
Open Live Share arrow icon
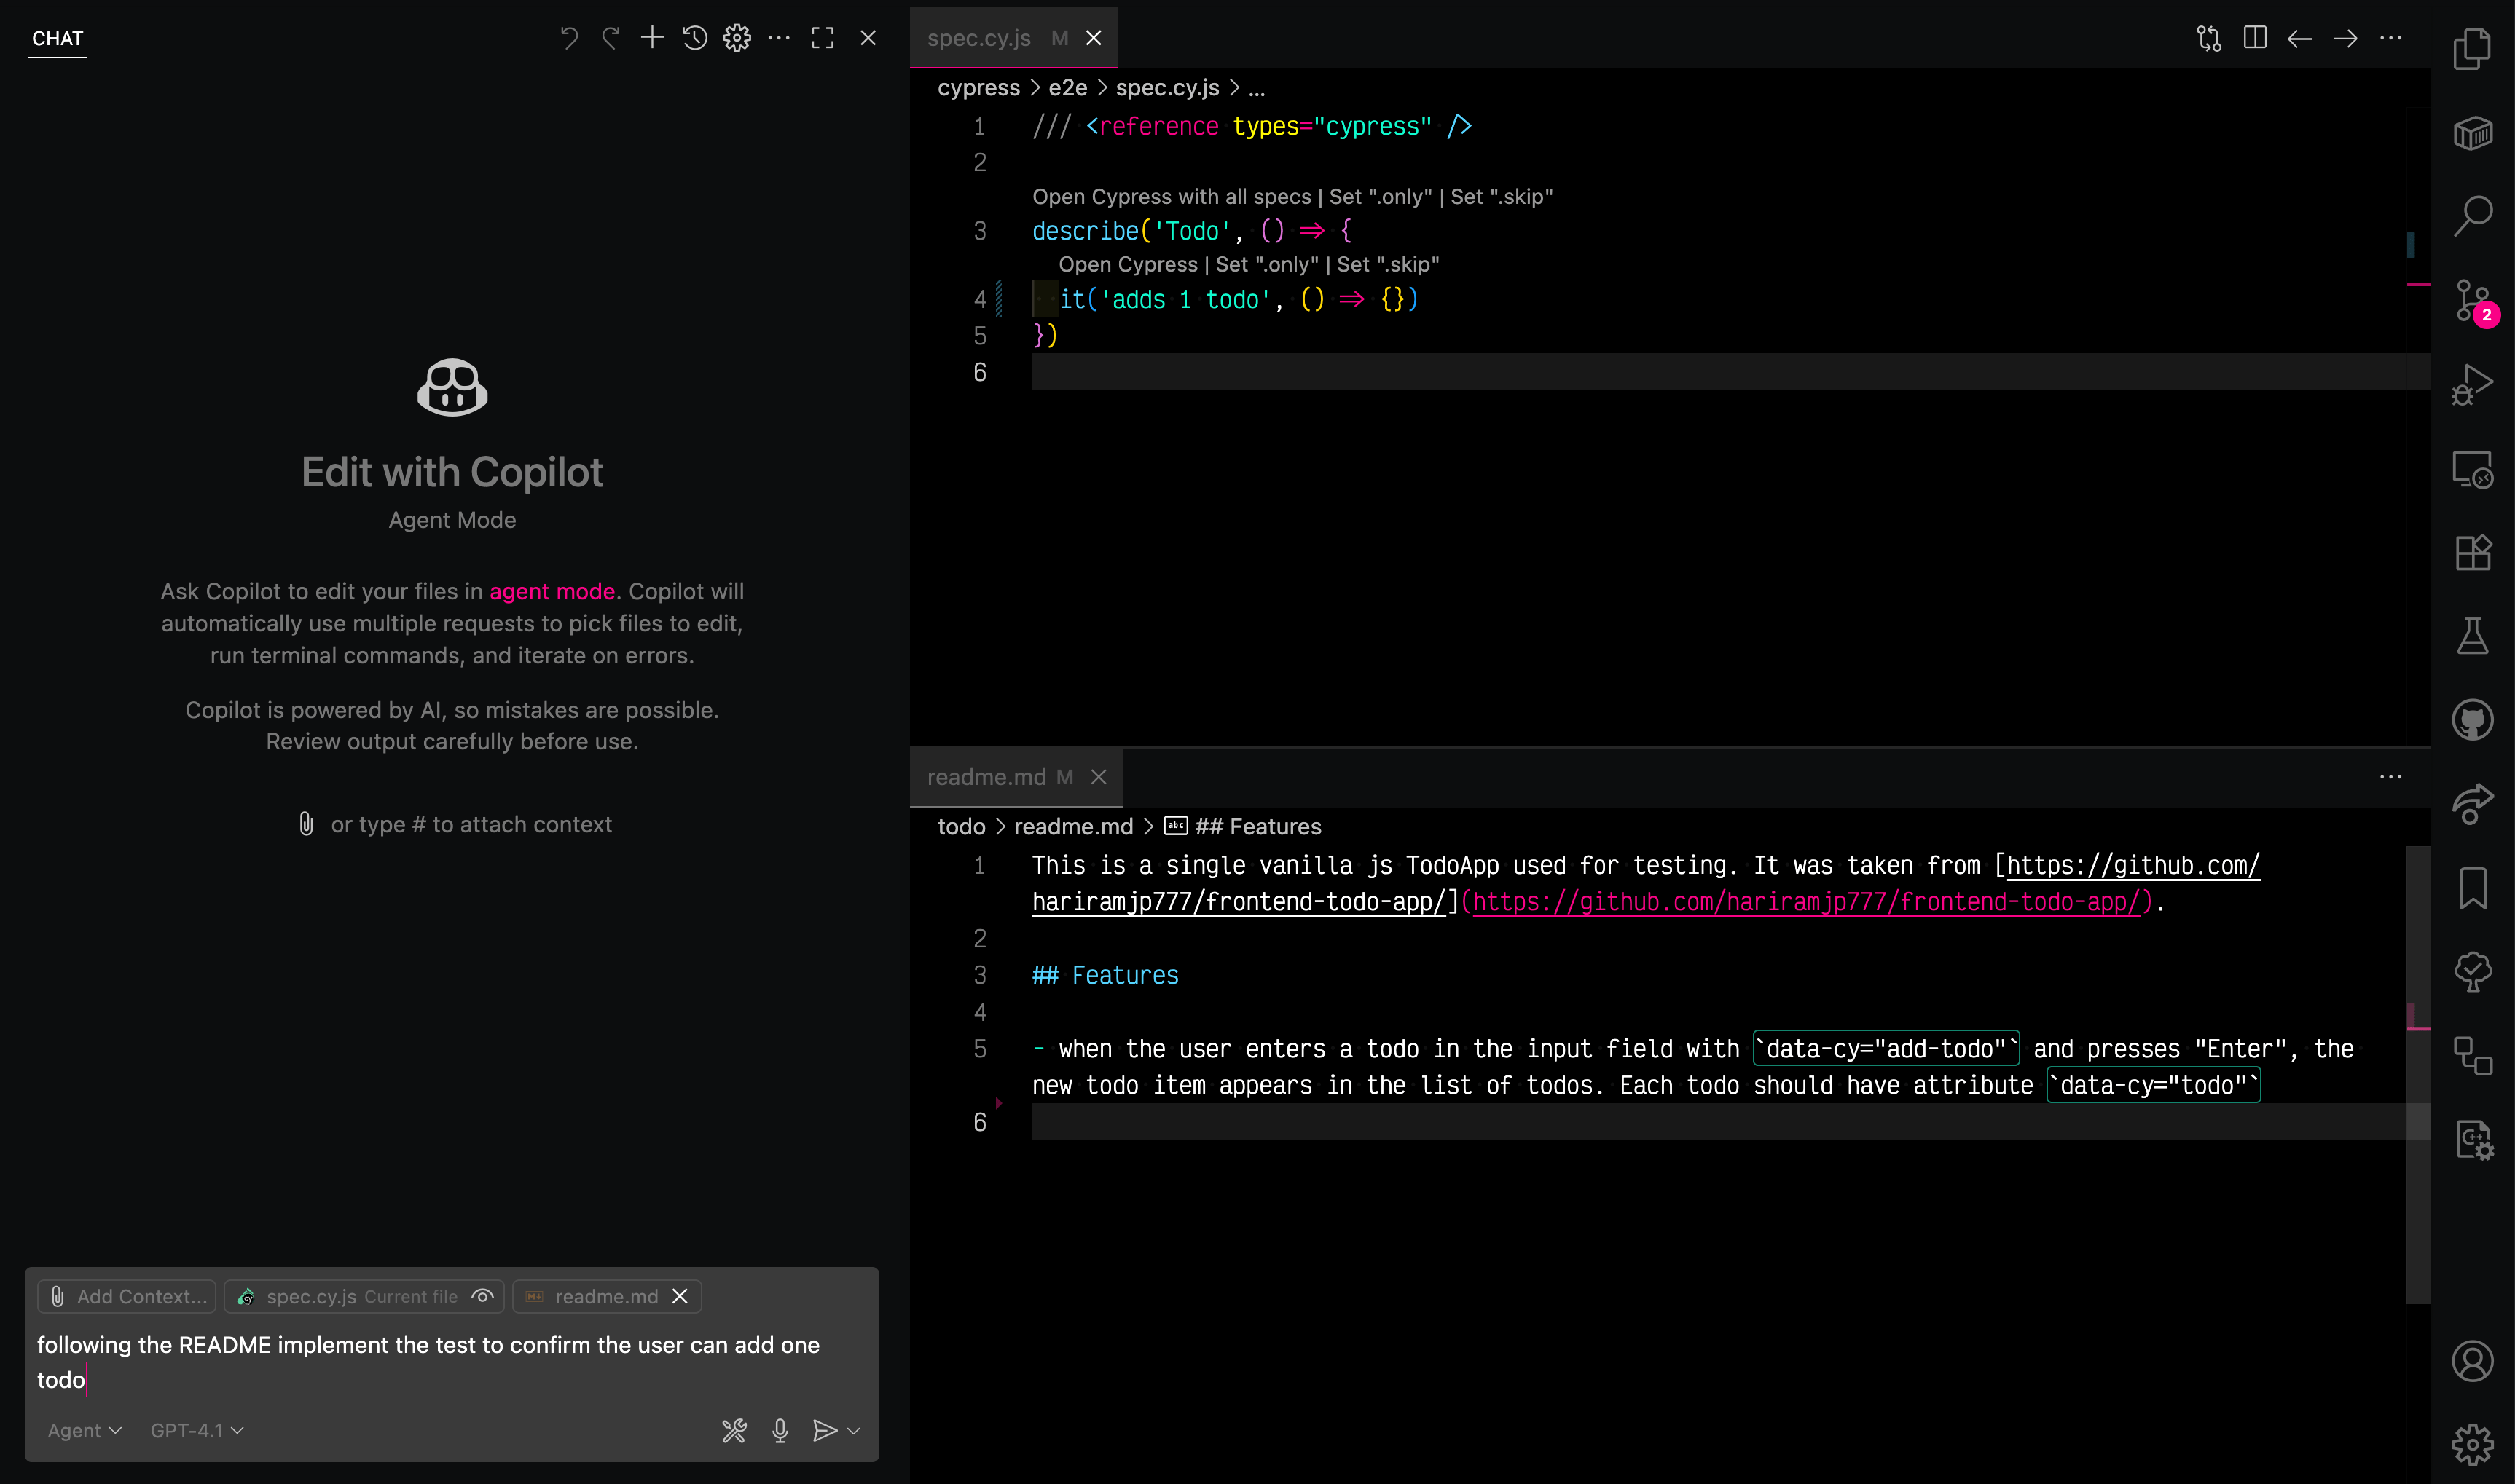click(2472, 803)
